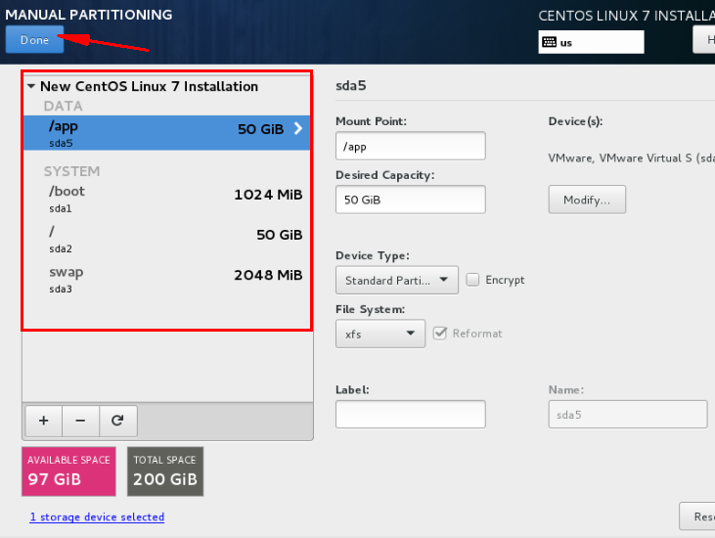
Task: Remove selected mount point with minus icon
Action: [x=81, y=421]
